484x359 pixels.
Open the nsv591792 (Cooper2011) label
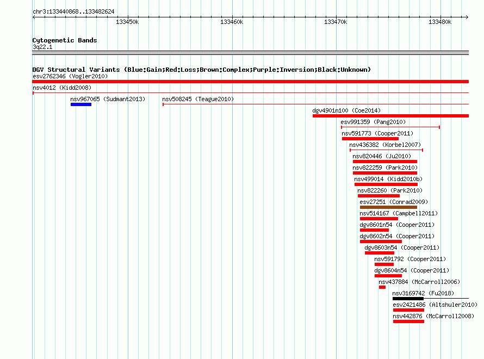[x=410, y=259]
